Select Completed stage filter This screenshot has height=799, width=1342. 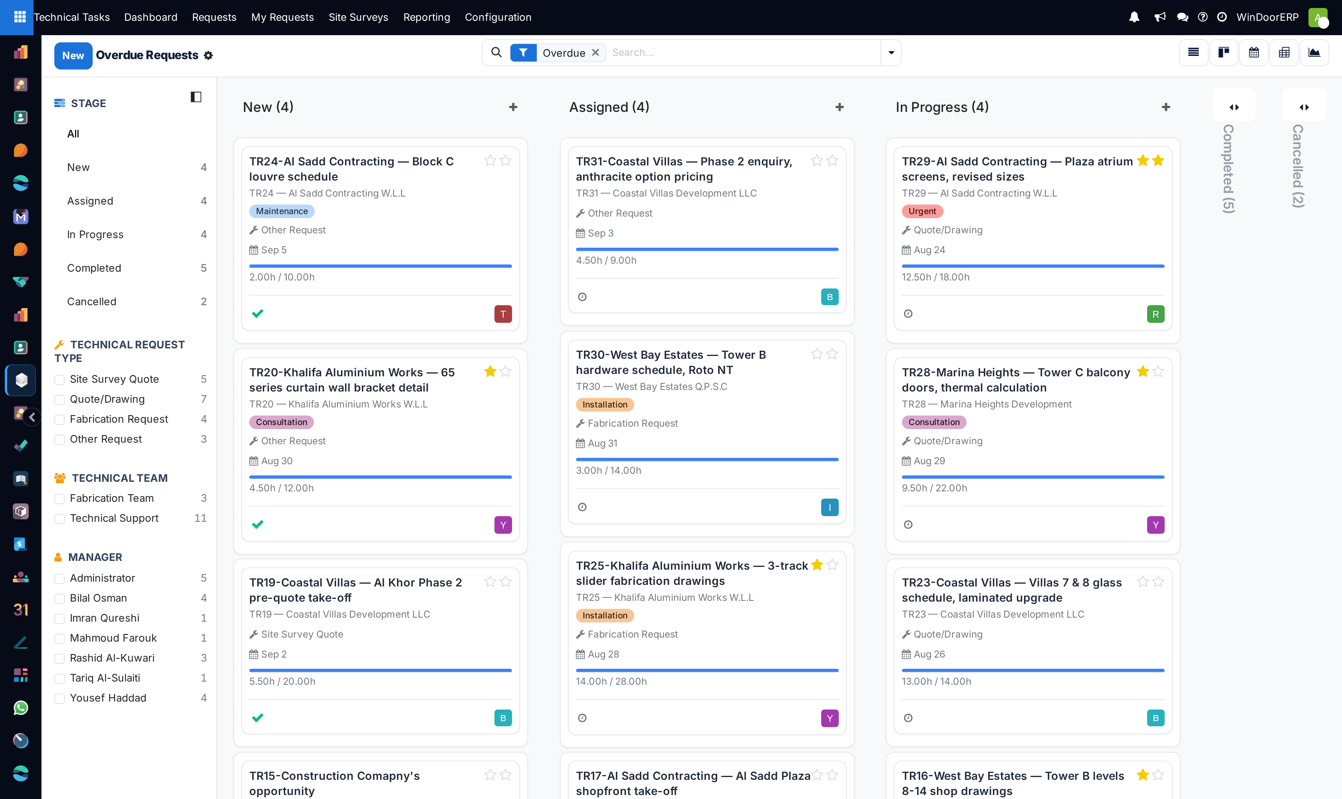pyautogui.click(x=137, y=268)
